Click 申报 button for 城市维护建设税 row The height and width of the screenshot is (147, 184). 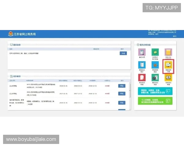(x=122, y=103)
